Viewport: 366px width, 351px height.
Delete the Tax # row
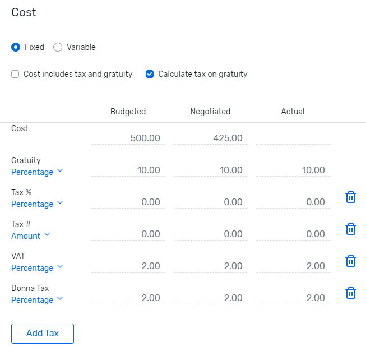click(x=351, y=229)
